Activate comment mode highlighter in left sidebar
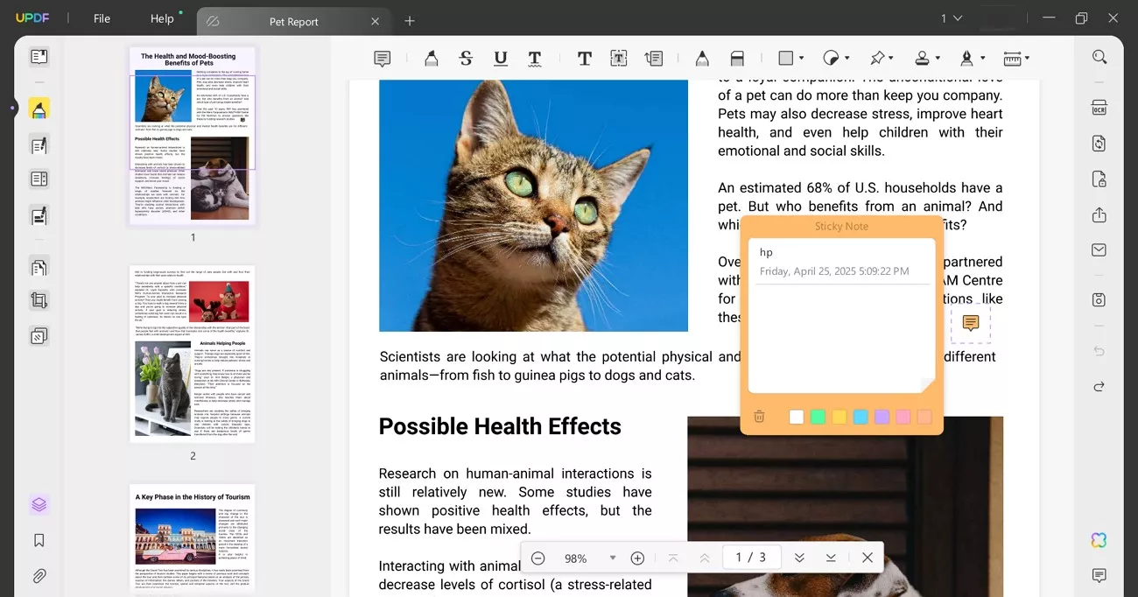Image resolution: width=1138 pixels, height=597 pixels. (39, 109)
